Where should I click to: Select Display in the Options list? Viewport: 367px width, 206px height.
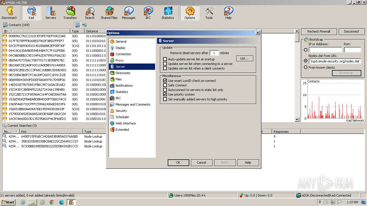(x=132, y=48)
